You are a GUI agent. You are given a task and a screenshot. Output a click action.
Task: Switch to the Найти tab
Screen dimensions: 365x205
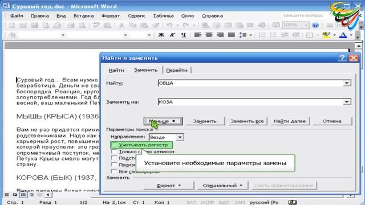116,70
